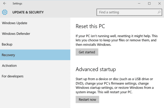Select the Recovery sidebar item
This screenshot has height=108, width=164.
point(35,55)
